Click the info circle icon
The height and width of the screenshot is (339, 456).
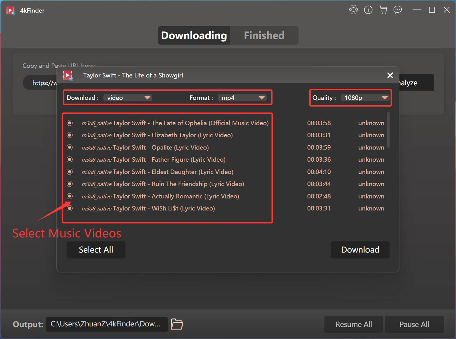(368, 10)
